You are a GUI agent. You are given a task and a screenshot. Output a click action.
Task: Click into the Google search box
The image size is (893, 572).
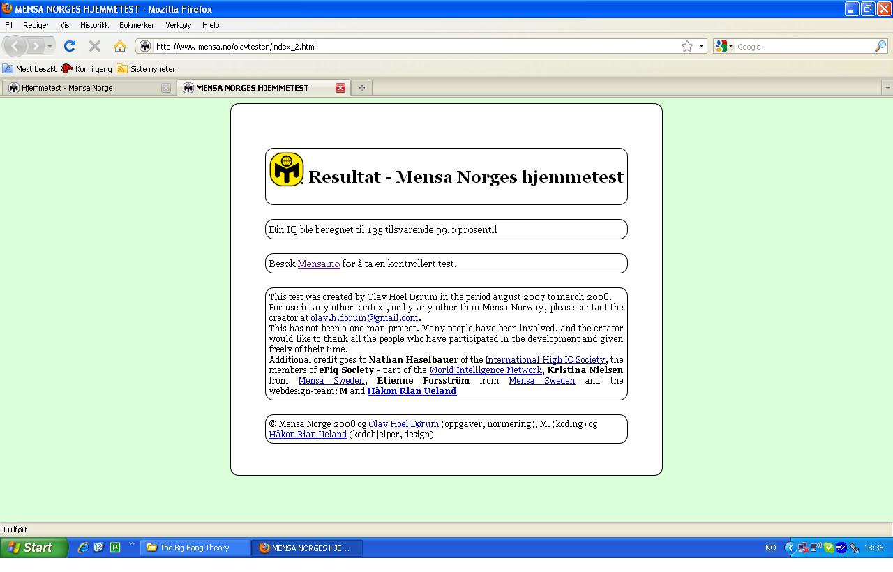tap(804, 46)
